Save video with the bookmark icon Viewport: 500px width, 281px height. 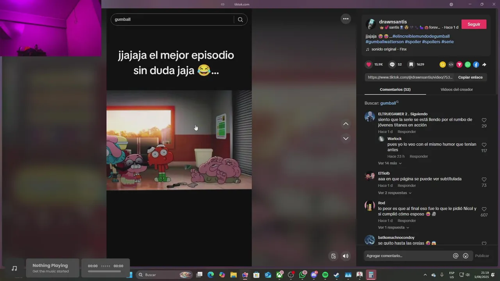[x=411, y=64]
